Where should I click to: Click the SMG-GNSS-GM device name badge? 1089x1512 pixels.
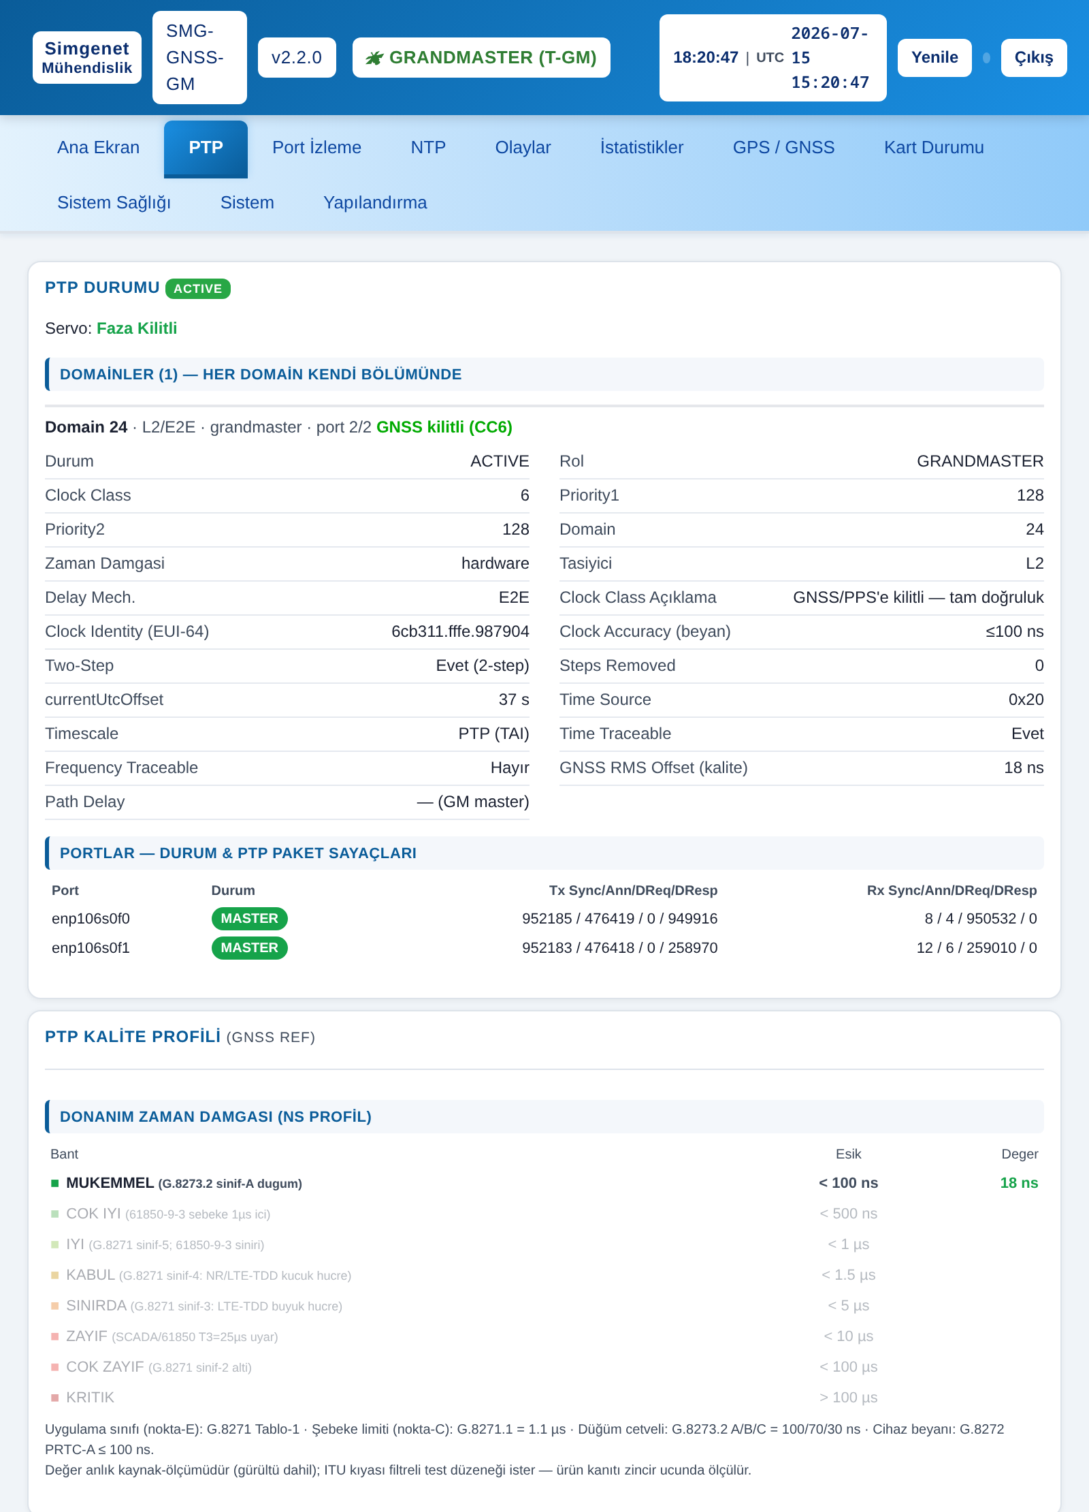tap(199, 58)
